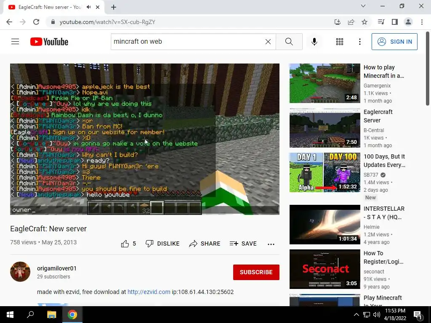Click on the video player

click(145, 139)
